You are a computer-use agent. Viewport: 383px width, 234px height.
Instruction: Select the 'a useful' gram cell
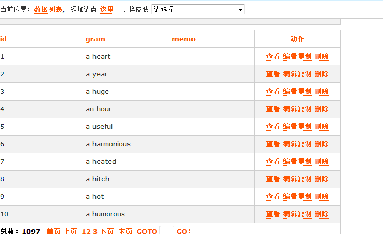126,126
